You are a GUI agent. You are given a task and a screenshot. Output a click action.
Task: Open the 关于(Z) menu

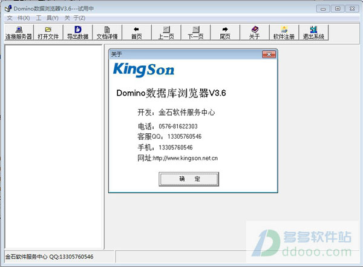(x=75, y=18)
